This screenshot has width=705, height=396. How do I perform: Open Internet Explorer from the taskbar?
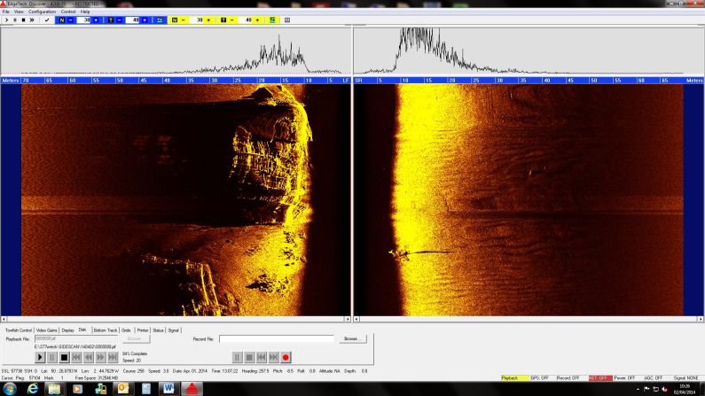point(33,389)
